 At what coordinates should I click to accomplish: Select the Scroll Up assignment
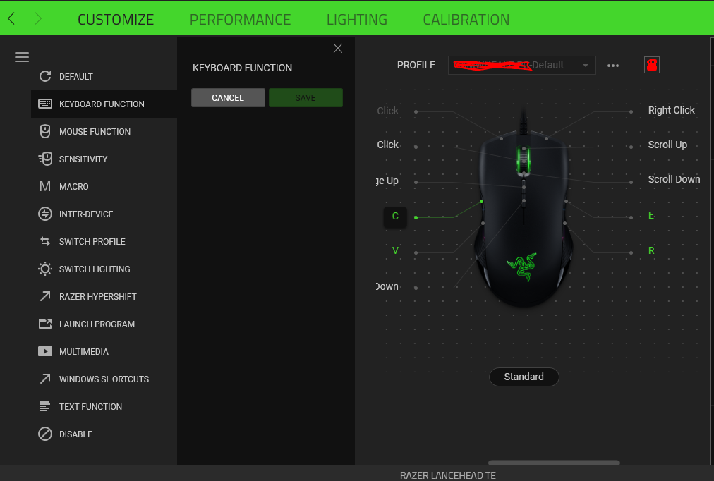pyautogui.click(x=667, y=145)
